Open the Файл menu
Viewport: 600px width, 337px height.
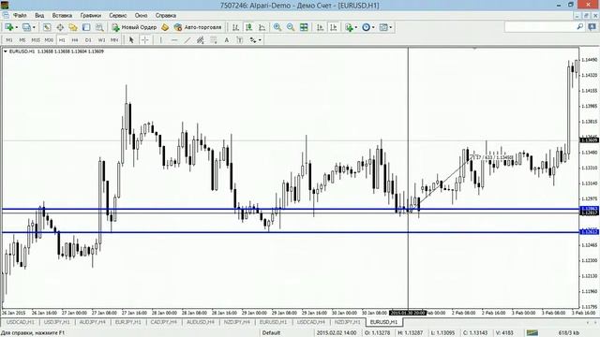coord(20,16)
